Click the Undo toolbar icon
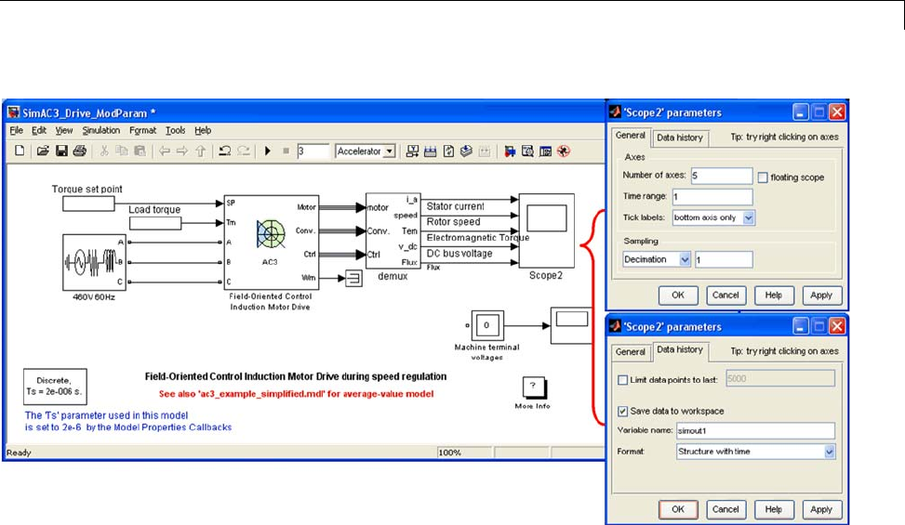Image resolution: width=905 pixels, height=525 pixels. 225,151
